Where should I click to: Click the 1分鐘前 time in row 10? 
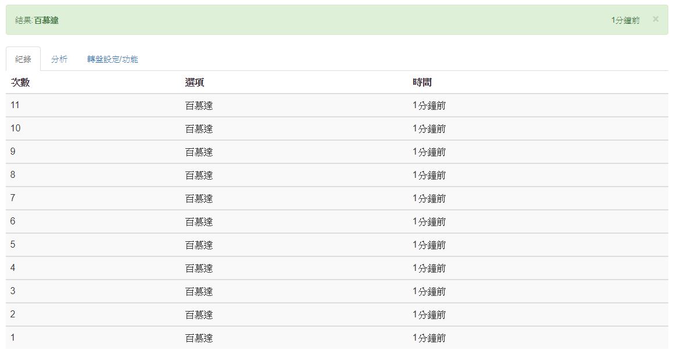coord(429,129)
